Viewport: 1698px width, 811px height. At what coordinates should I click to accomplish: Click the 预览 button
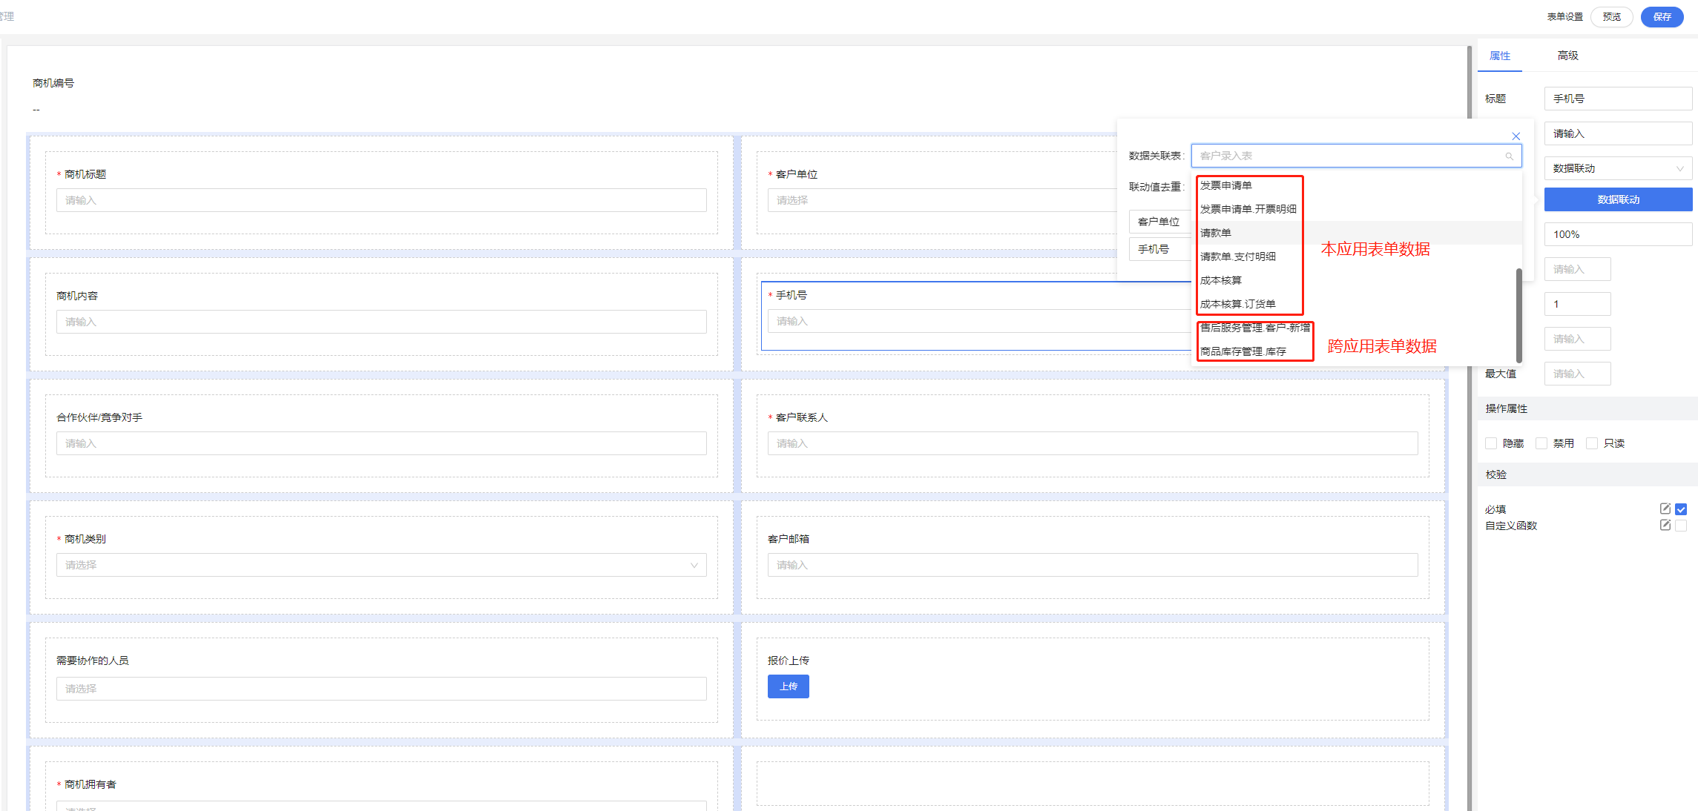[1612, 16]
